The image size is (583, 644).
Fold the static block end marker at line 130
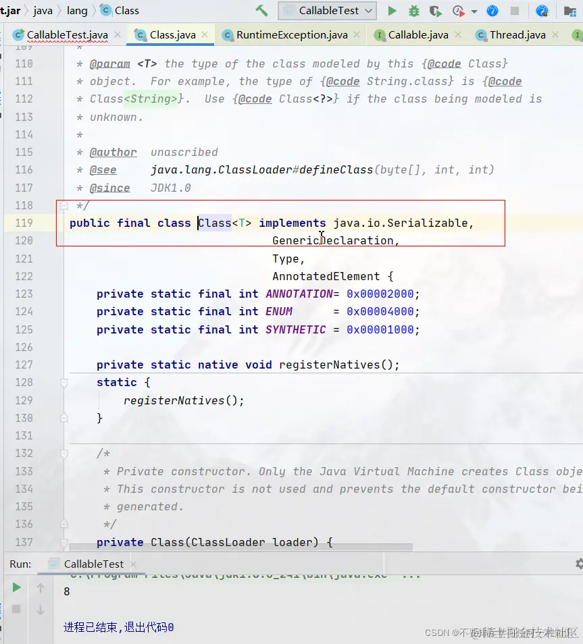point(64,418)
